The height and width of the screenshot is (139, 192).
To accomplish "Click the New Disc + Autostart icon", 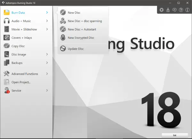I will pos(63,29).
